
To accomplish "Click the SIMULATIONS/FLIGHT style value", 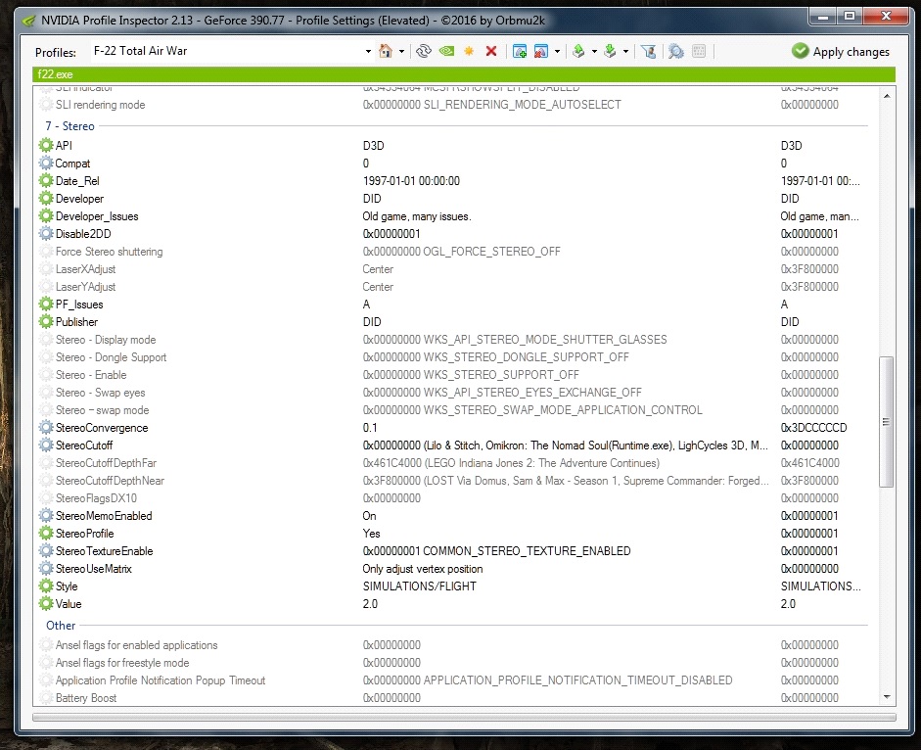I will tap(419, 586).
